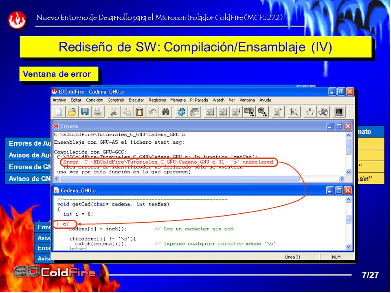
Task: Click the 'outch(cadena[i]);' code line
Action: (101, 244)
